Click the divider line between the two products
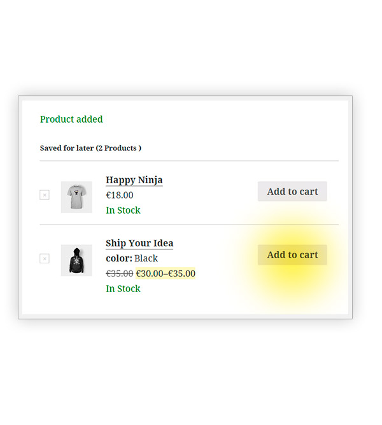 (189, 225)
